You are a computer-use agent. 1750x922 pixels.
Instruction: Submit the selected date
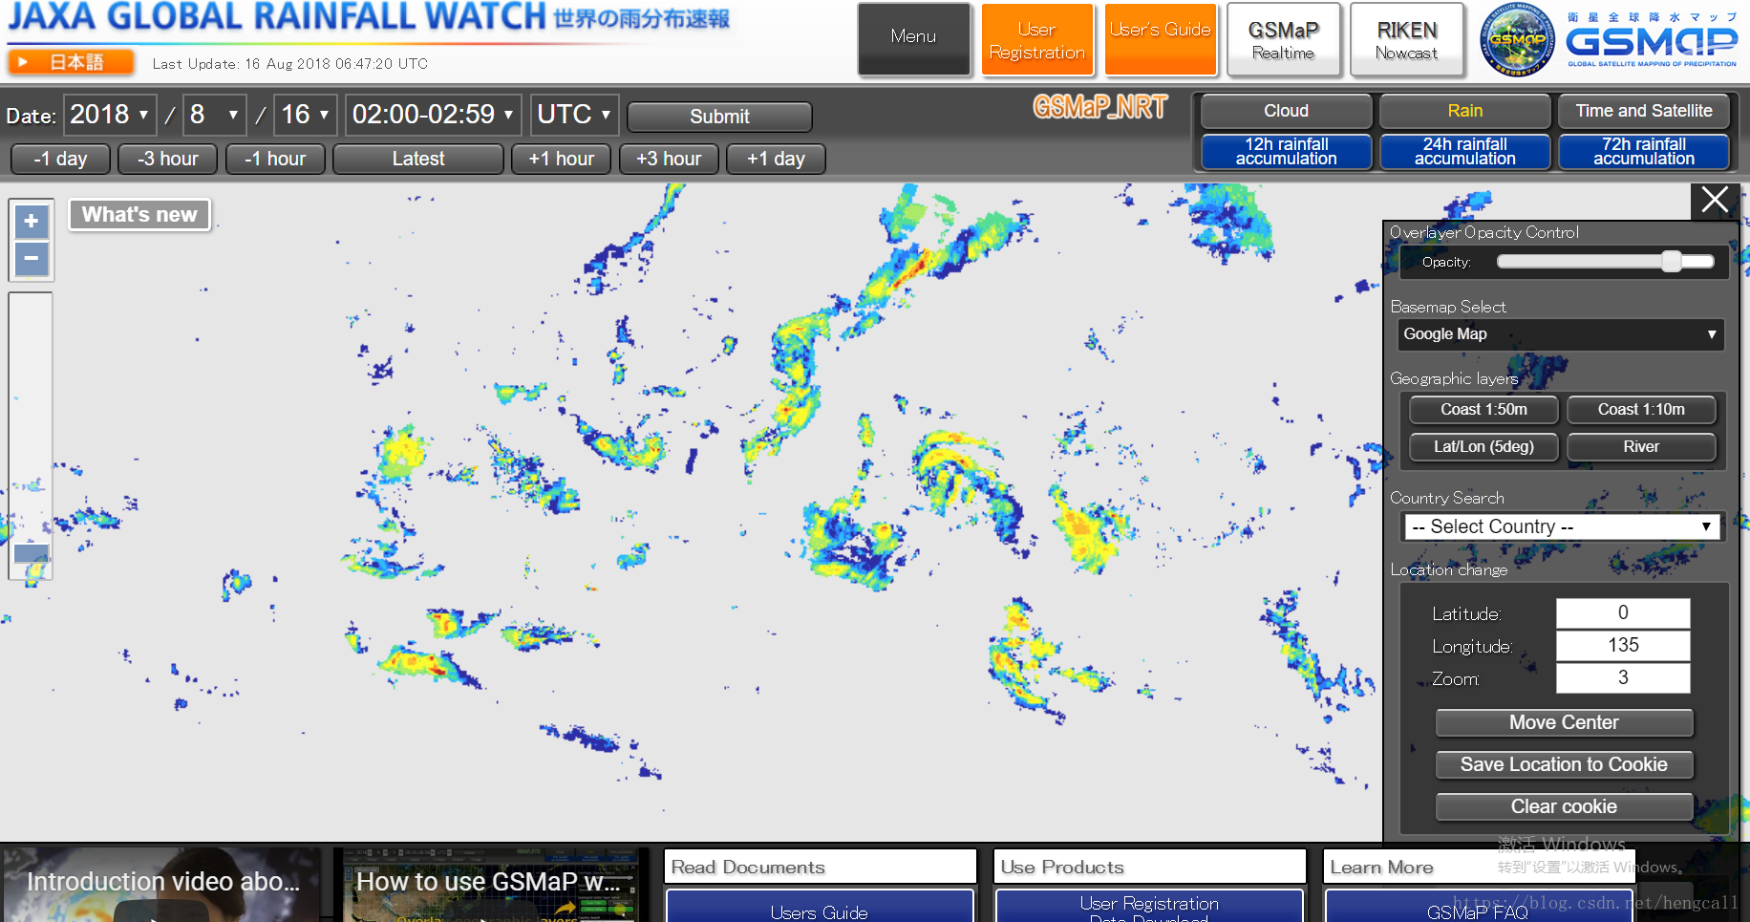pyautogui.click(x=719, y=117)
